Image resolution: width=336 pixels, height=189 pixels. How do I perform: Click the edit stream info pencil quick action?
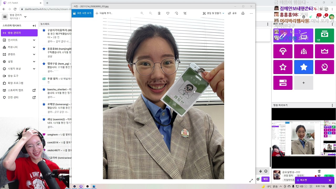pyautogui.click(x=283, y=35)
